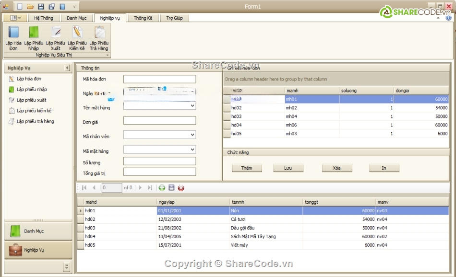Switch to the Thống Kê tab
This screenshot has width=456, height=277.
[143, 18]
